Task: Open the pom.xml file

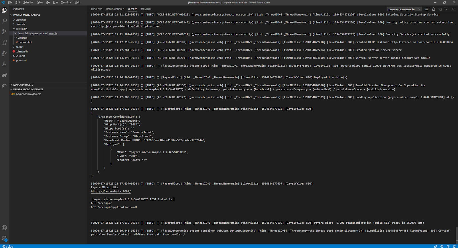Action: coord(21,61)
